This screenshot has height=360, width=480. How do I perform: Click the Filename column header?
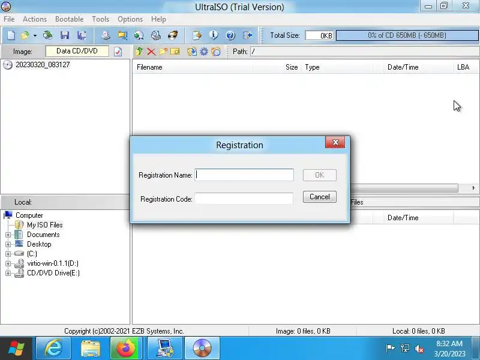(x=193, y=67)
